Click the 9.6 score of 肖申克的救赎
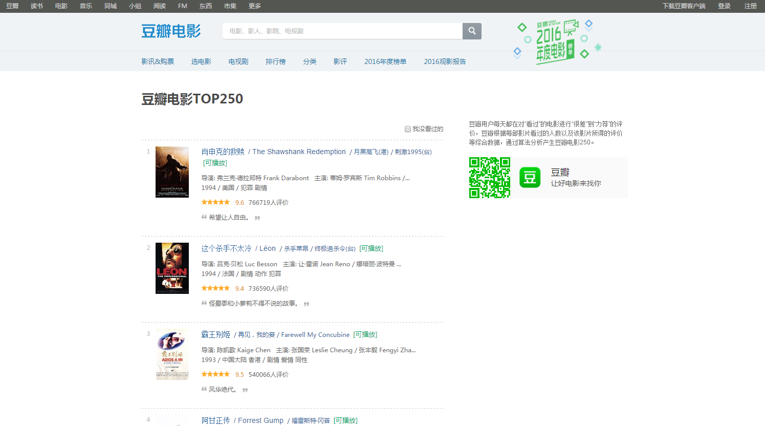 (x=238, y=202)
